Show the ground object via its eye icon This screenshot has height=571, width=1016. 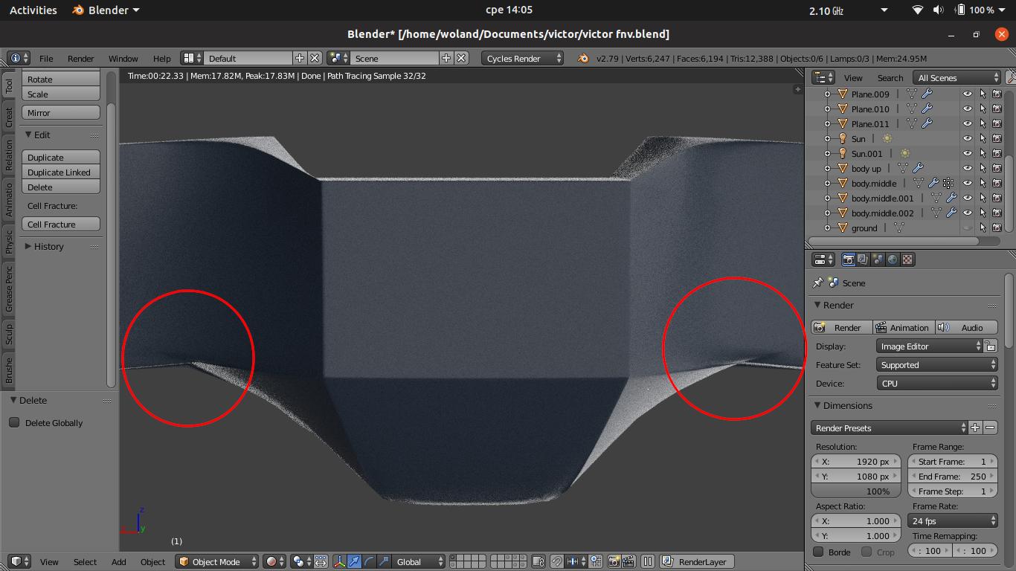(968, 228)
